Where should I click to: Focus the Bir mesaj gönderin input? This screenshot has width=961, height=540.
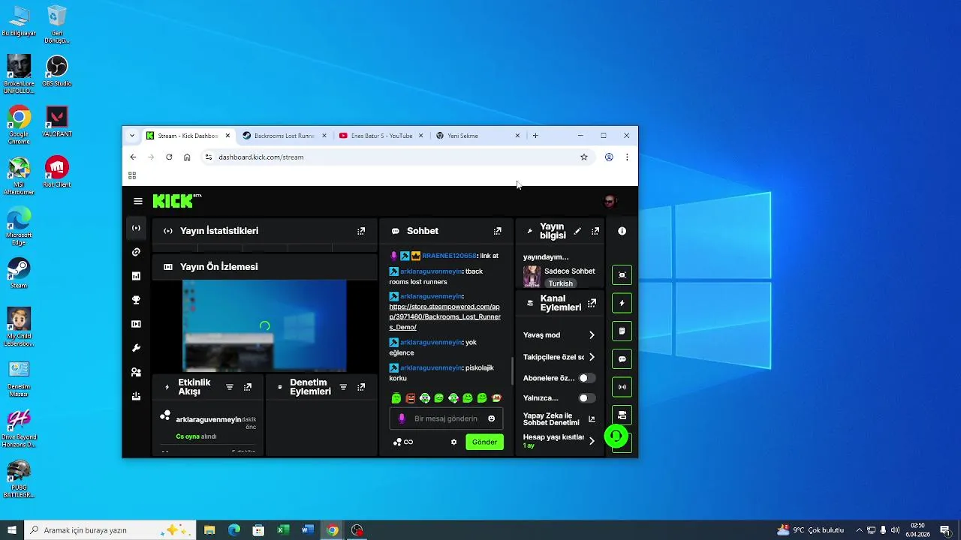click(x=445, y=418)
